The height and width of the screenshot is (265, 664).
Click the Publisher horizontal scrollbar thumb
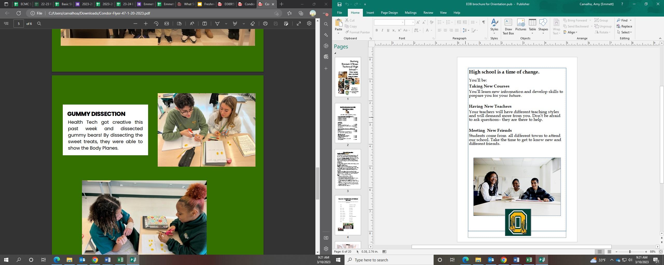pos(511,247)
